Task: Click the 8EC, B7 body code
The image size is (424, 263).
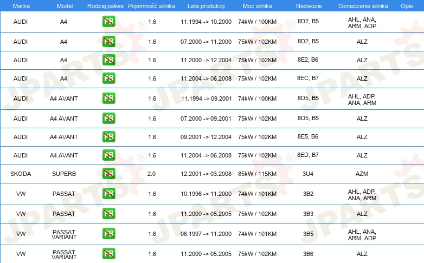Action: click(308, 78)
